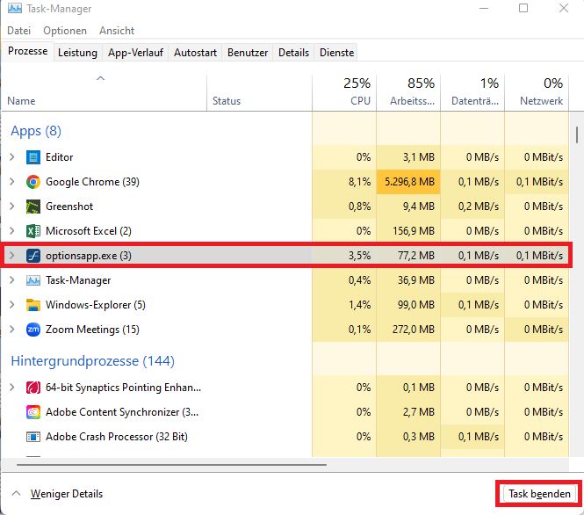Viewport: 584px width, 515px height.
Task: Open the Optionen menu
Action: click(65, 31)
